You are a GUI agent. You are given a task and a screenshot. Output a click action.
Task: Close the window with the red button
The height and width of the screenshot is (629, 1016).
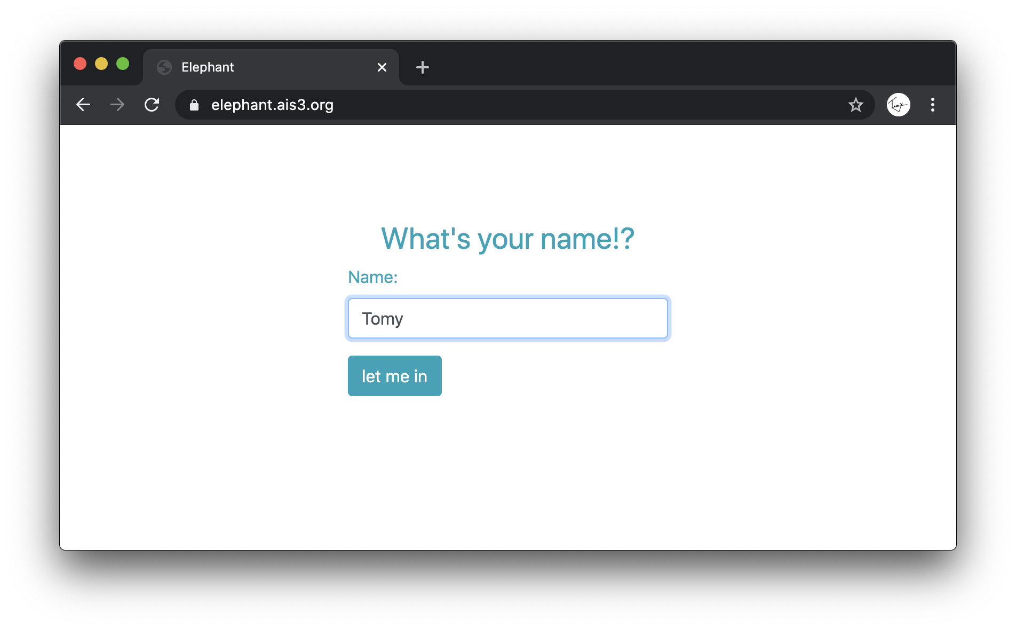point(80,64)
